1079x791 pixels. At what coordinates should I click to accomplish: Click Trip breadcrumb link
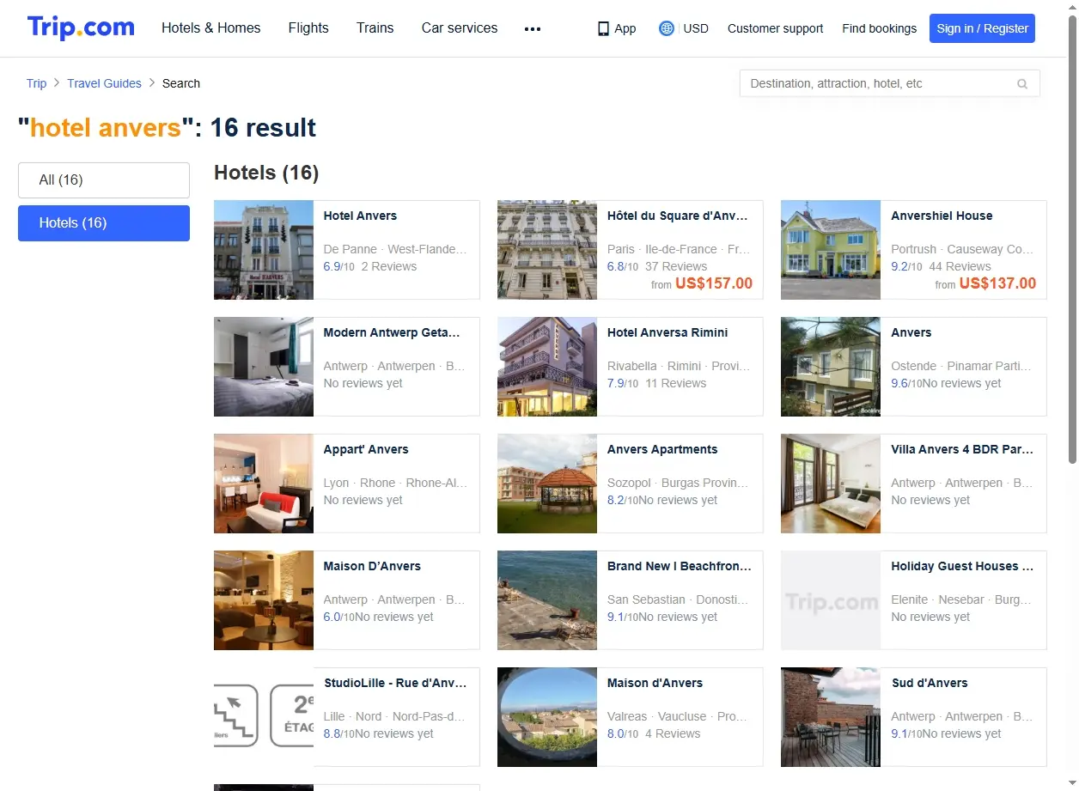click(x=36, y=83)
